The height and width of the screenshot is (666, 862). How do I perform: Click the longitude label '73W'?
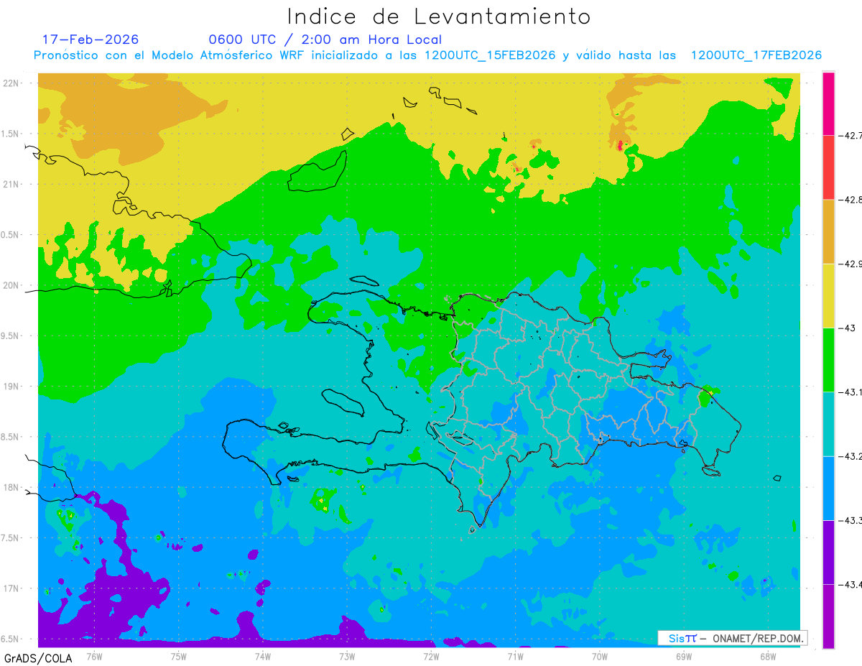pos(347,656)
